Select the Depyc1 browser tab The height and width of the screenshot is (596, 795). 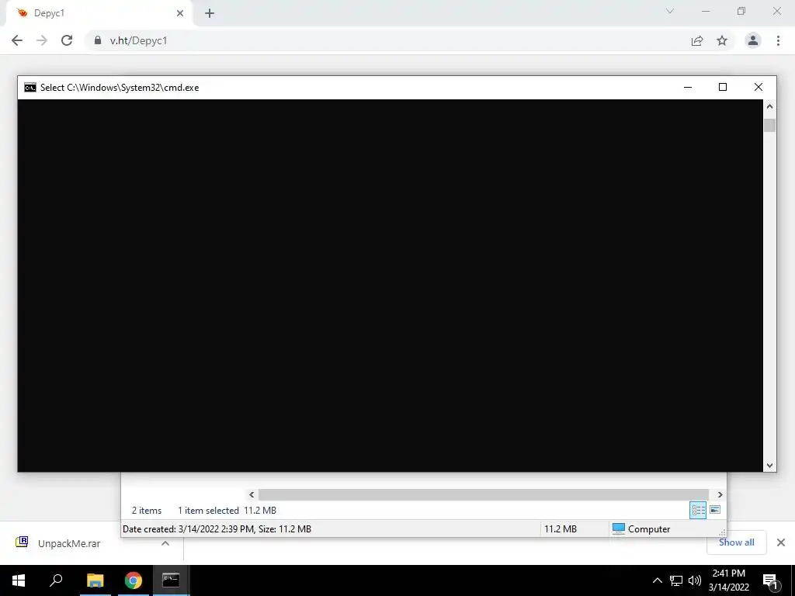[99, 13]
